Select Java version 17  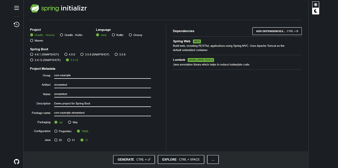(x=84, y=140)
